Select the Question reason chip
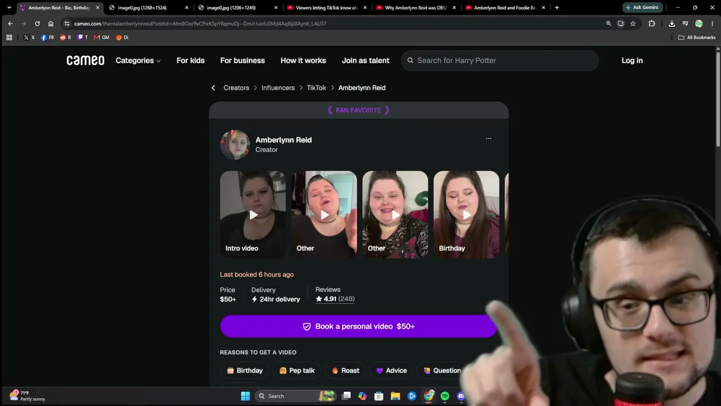The width and height of the screenshot is (721, 406). pos(442,370)
